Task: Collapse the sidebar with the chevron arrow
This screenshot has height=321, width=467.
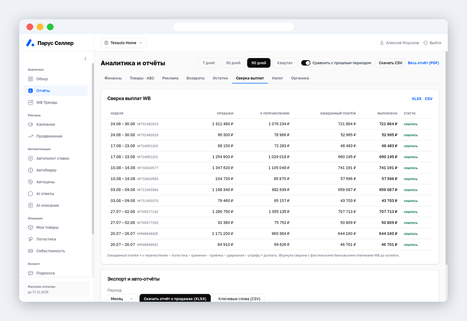Action: pyautogui.click(x=86, y=59)
